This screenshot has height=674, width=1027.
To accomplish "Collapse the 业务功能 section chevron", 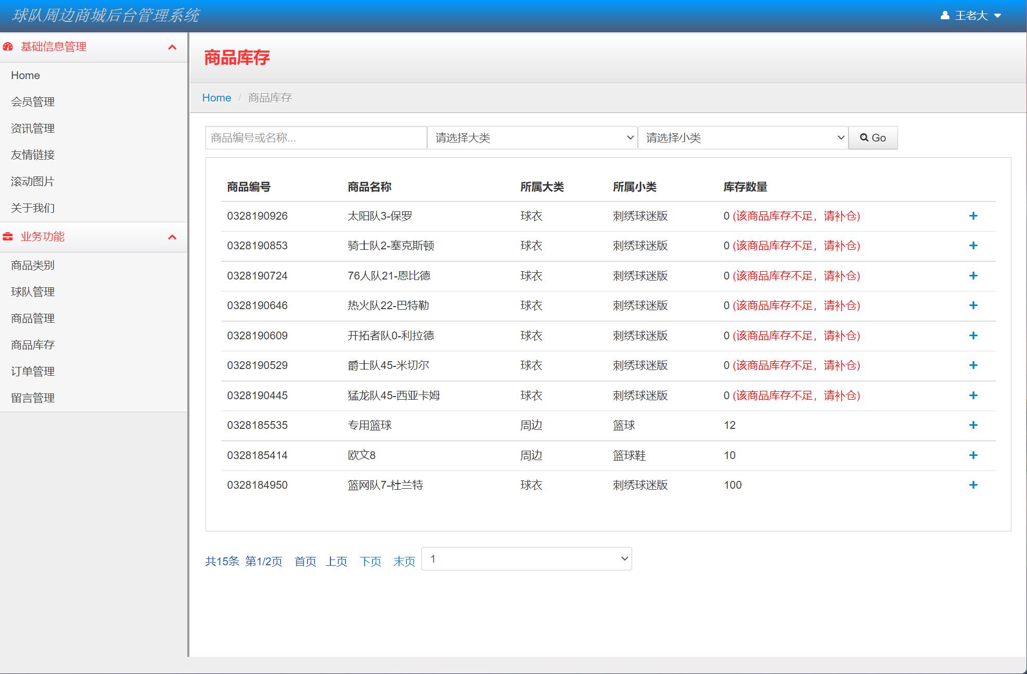I will [x=172, y=237].
